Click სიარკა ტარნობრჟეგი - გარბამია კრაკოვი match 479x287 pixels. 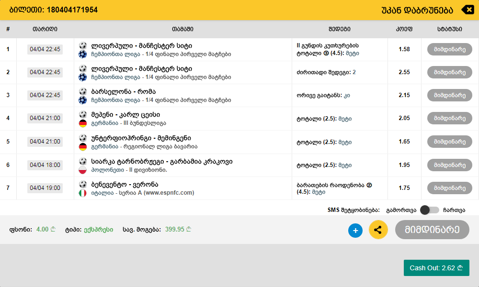click(x=161, y=161)
